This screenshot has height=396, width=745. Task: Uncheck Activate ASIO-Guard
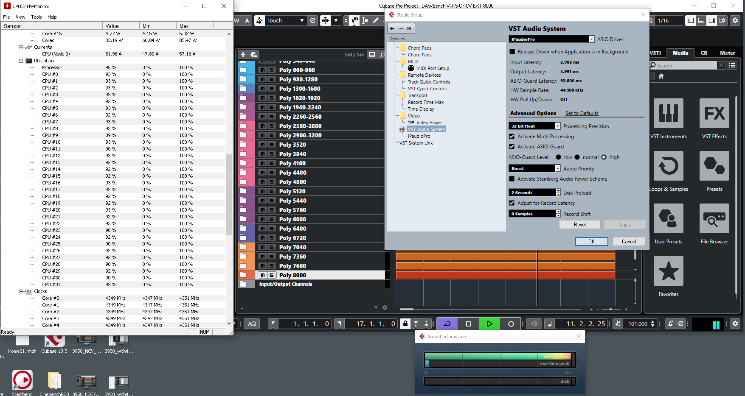[512, 147]
